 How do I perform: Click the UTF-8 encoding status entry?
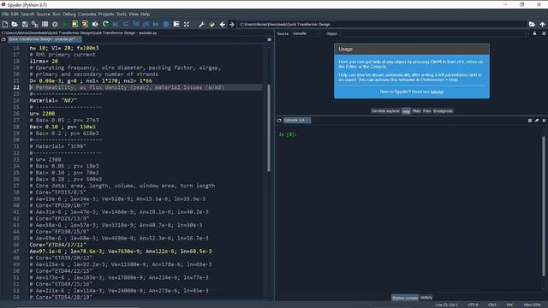pos(473,305)
